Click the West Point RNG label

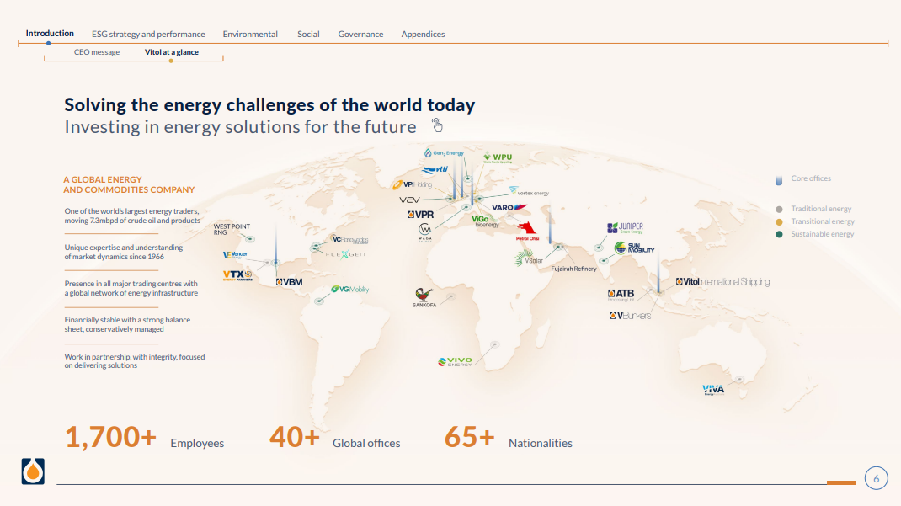[232, 229]
